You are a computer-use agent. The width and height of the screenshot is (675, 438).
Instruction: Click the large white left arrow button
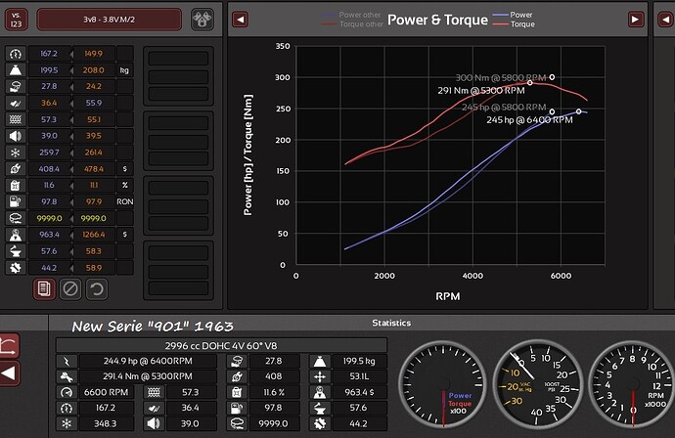tap(9, 372)
